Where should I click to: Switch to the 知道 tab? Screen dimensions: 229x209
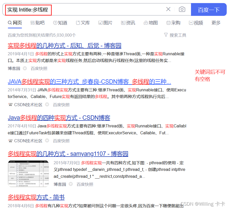60,23
